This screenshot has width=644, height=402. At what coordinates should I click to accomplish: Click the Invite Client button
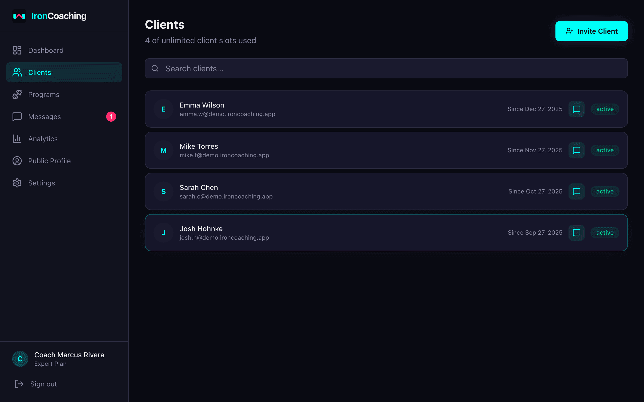click(x=591, y=31)
